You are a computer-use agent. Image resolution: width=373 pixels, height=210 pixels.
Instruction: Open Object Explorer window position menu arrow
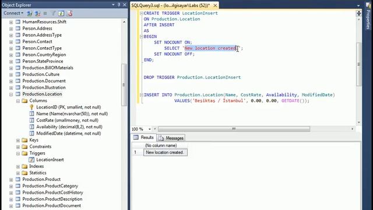(x=113, y=5)
